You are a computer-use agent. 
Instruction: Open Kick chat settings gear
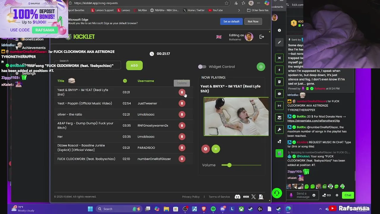tap(337, 195)
